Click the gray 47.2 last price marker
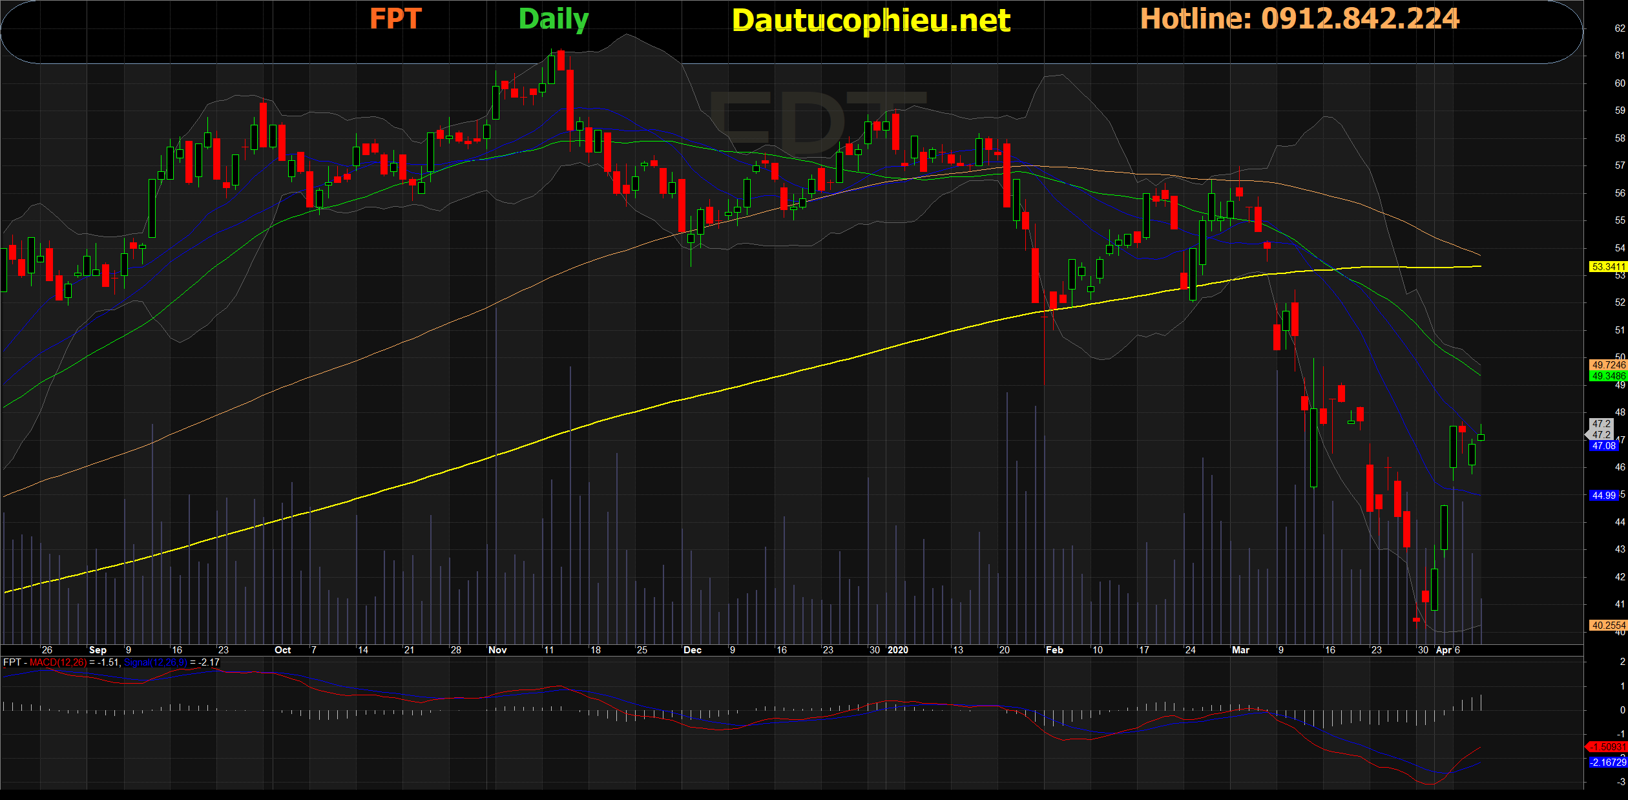The height and width of the screenshot is (800, 1628). (1601, 430)
